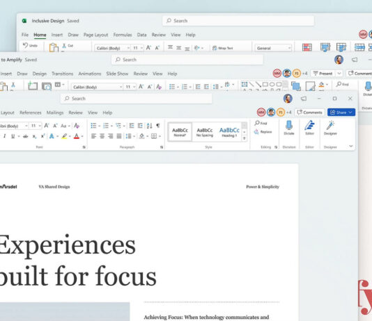Insert bulleted list in Word

click(93, 126)
